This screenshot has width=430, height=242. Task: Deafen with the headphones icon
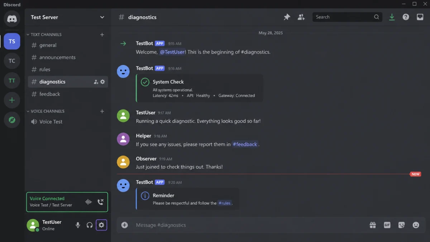click(90, 225)
